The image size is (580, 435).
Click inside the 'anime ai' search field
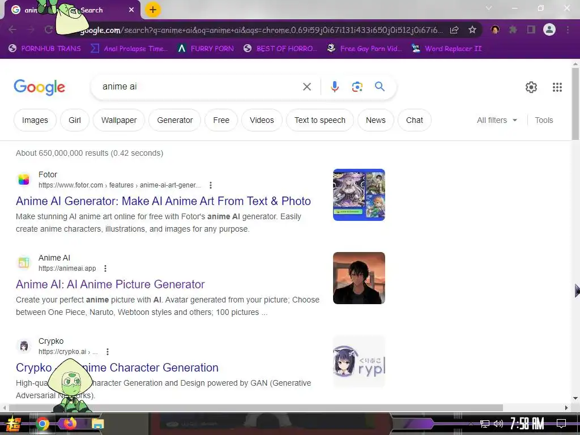[x=200, y=87]
